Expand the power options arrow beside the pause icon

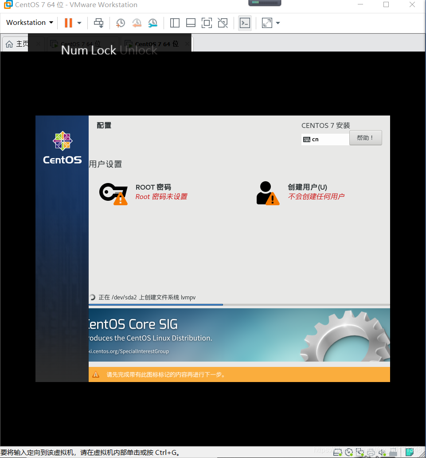coord(79,23)
